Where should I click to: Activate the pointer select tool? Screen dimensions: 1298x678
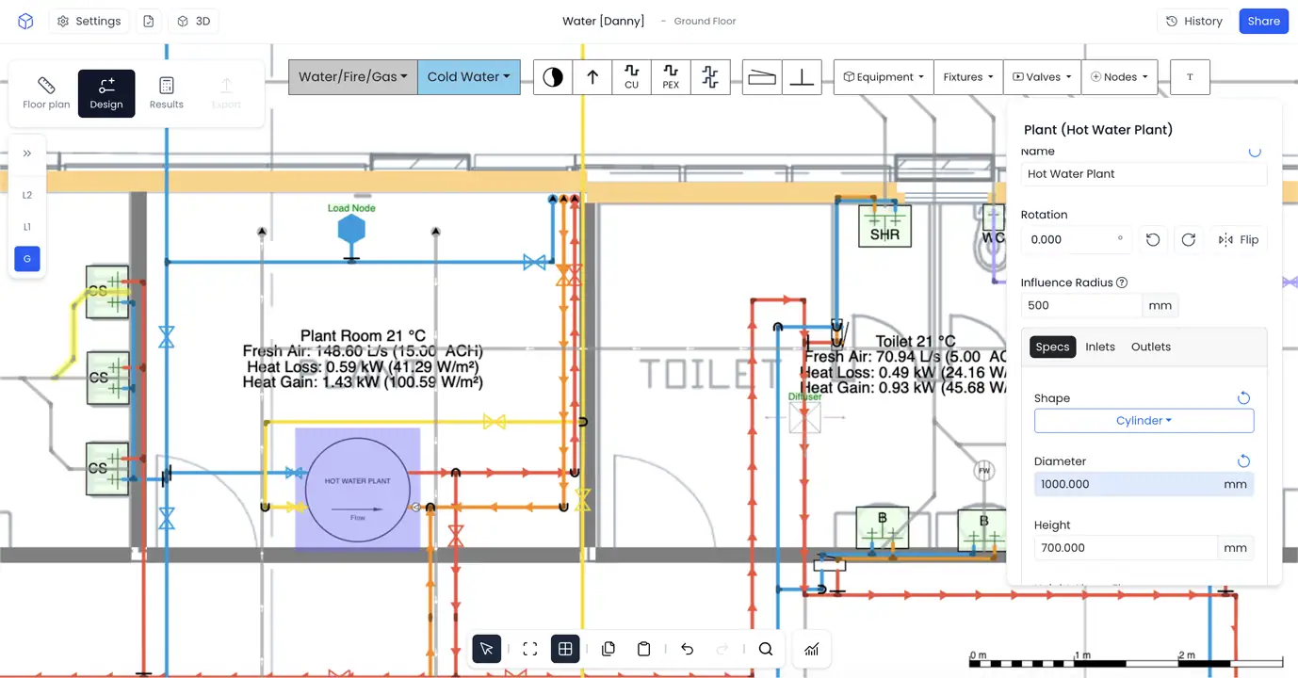pyautogui.click(x=487, y=649)
